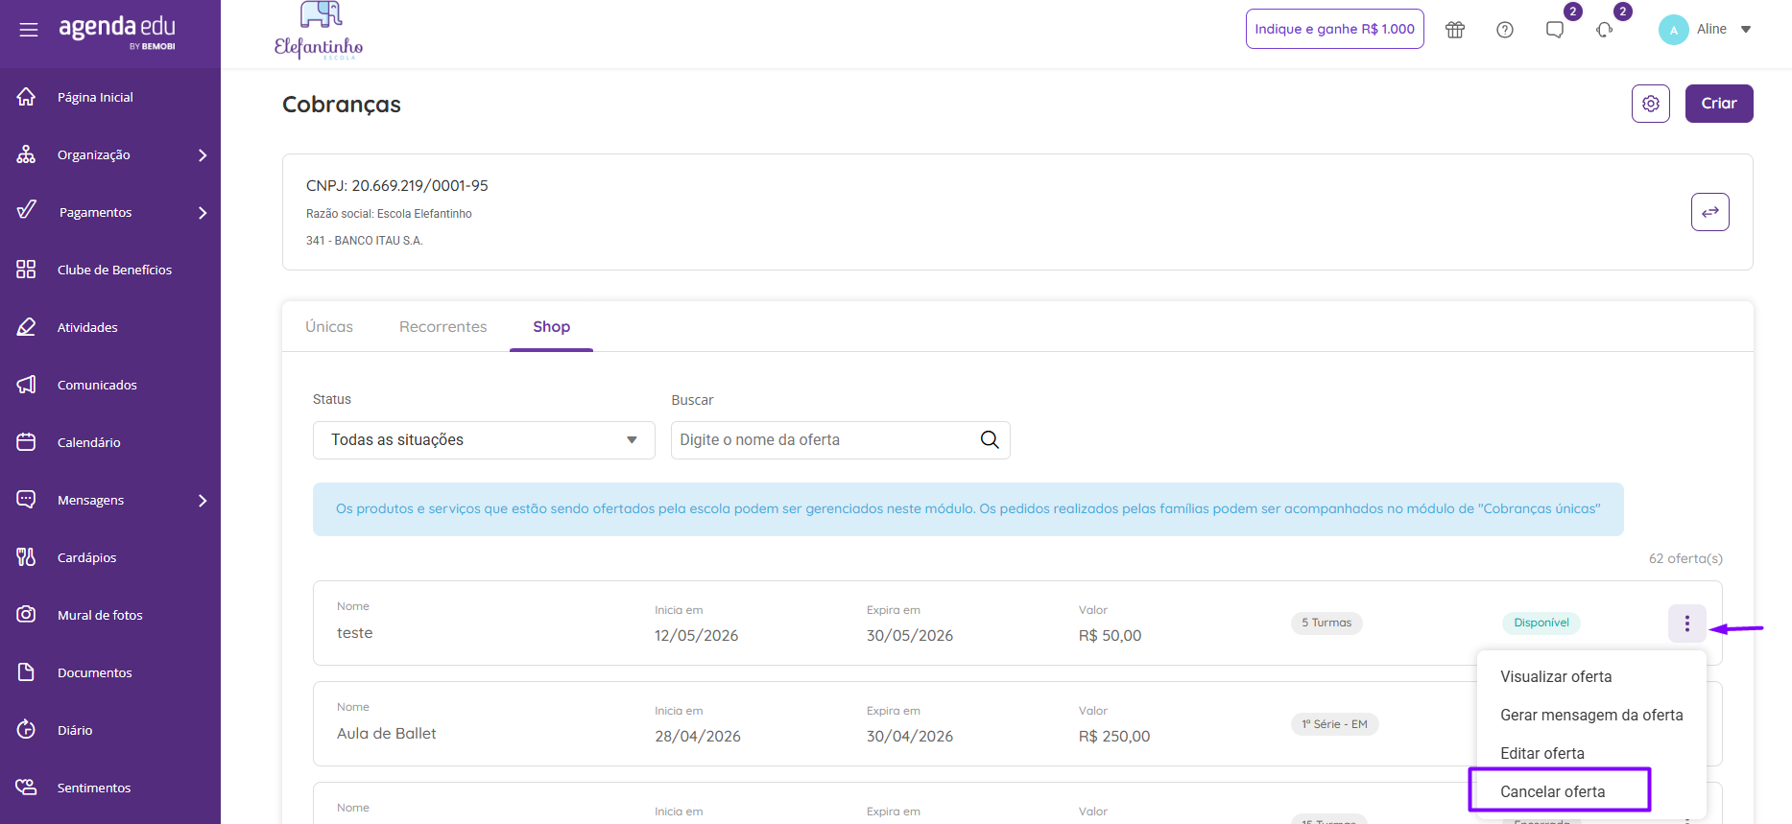Viewport: 1792px width, 824px height.
Task: Open the hamburger menu icon
Action: click(x=29, y=30)
